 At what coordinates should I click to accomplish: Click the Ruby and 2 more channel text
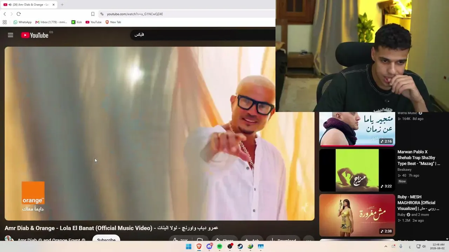click(x=413, y=215)
